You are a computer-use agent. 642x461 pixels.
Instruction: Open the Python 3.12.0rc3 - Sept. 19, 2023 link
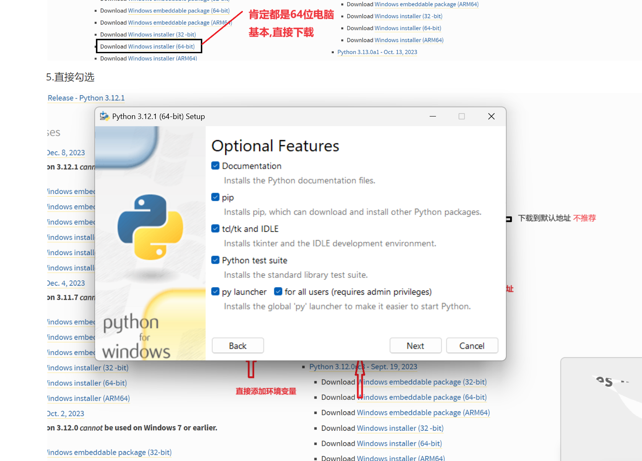click(x=364, y=367)
